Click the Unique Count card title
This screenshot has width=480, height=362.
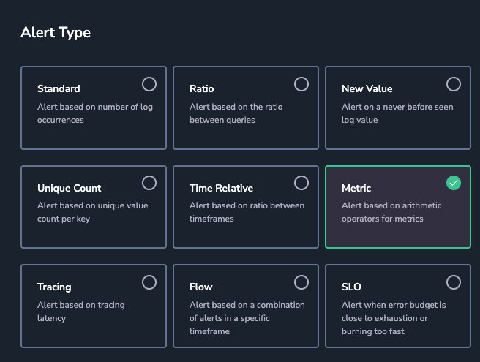point(70,188)
